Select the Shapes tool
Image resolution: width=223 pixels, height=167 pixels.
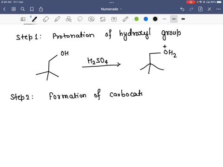pyautogui.click(x=69, y=19)
